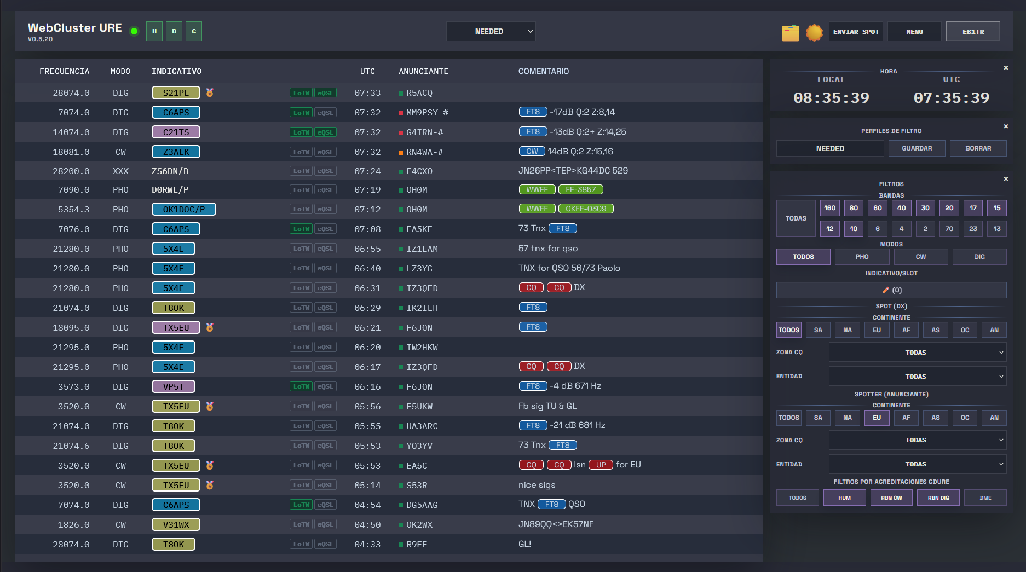
Task: Toggle the 160 meter band filter
Action: click(829, 208)
